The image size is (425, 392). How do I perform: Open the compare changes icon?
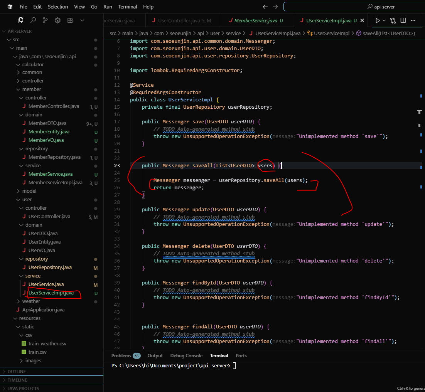coord(393,20)
